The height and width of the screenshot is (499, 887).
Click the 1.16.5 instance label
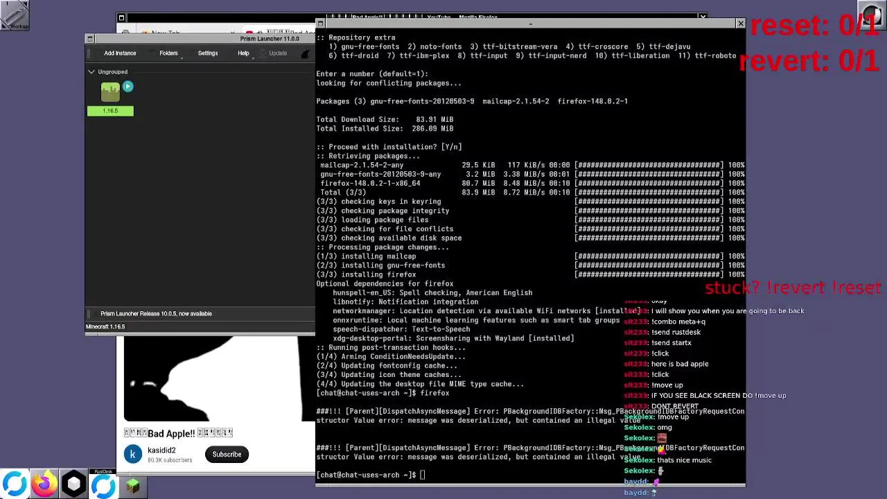tap(110, 111)
